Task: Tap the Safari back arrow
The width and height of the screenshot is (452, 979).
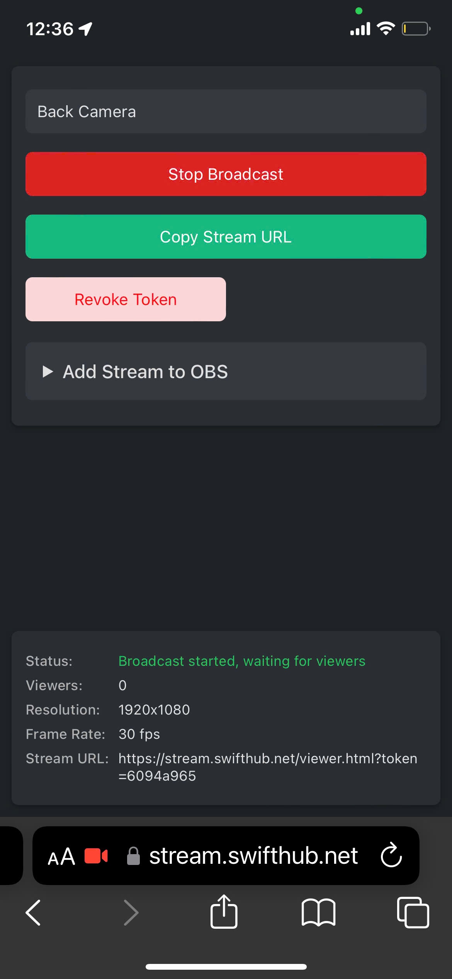Action: 33,912
